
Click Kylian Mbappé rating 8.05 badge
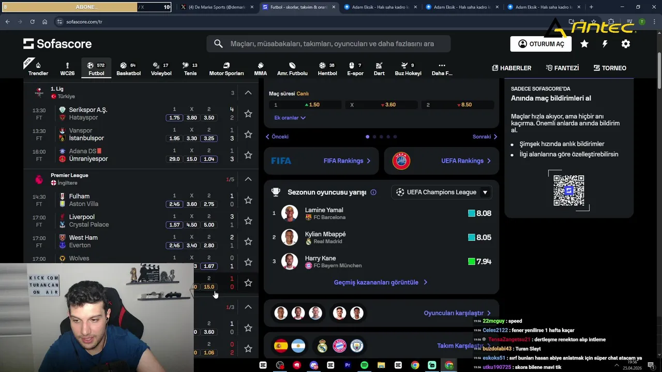tap(479, 238)
